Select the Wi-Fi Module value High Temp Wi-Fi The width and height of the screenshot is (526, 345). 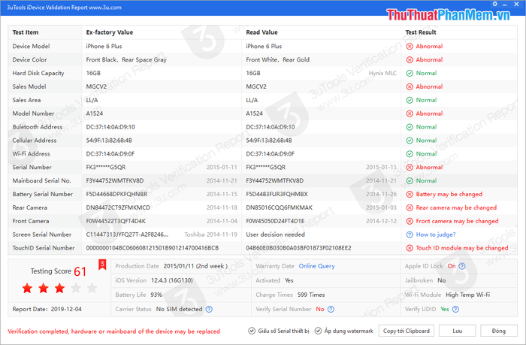pos(467,295)
